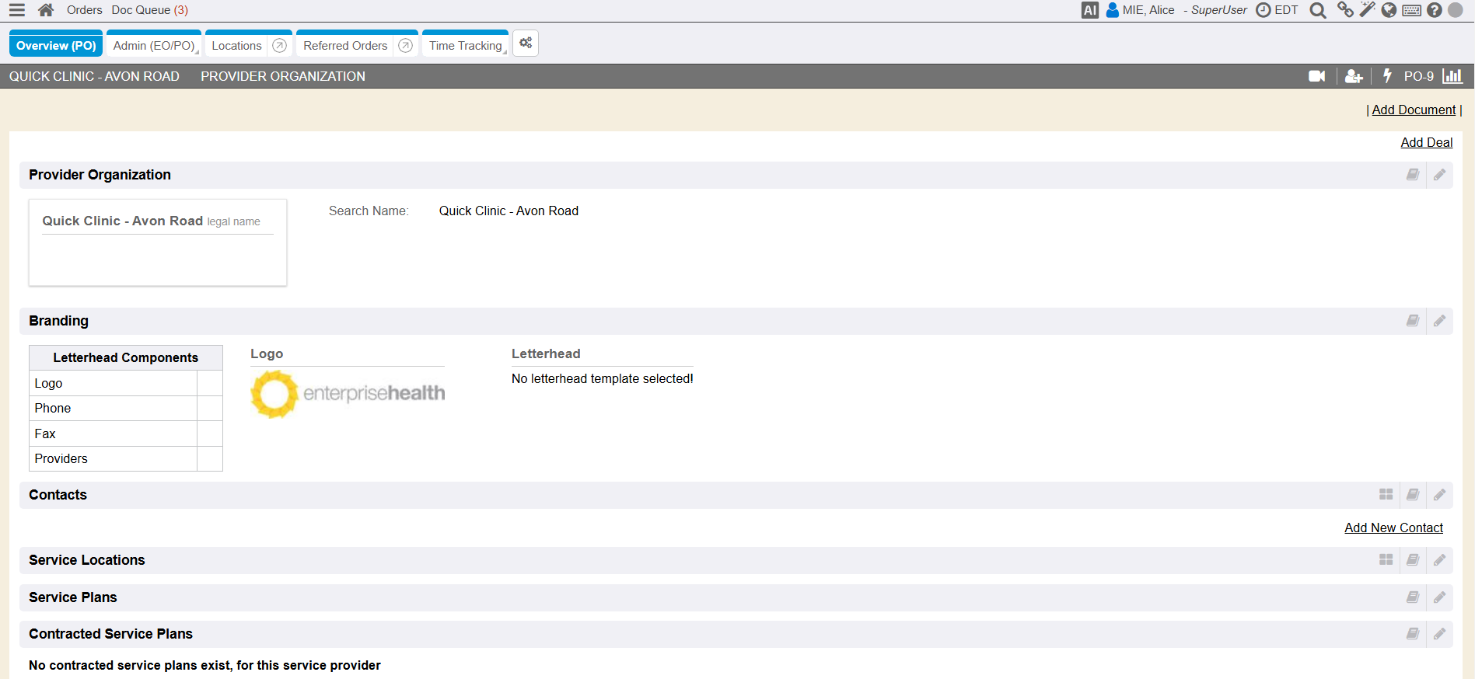Click the add user icon
This screenshot has height=679, width=1475.
(1353, 76)
